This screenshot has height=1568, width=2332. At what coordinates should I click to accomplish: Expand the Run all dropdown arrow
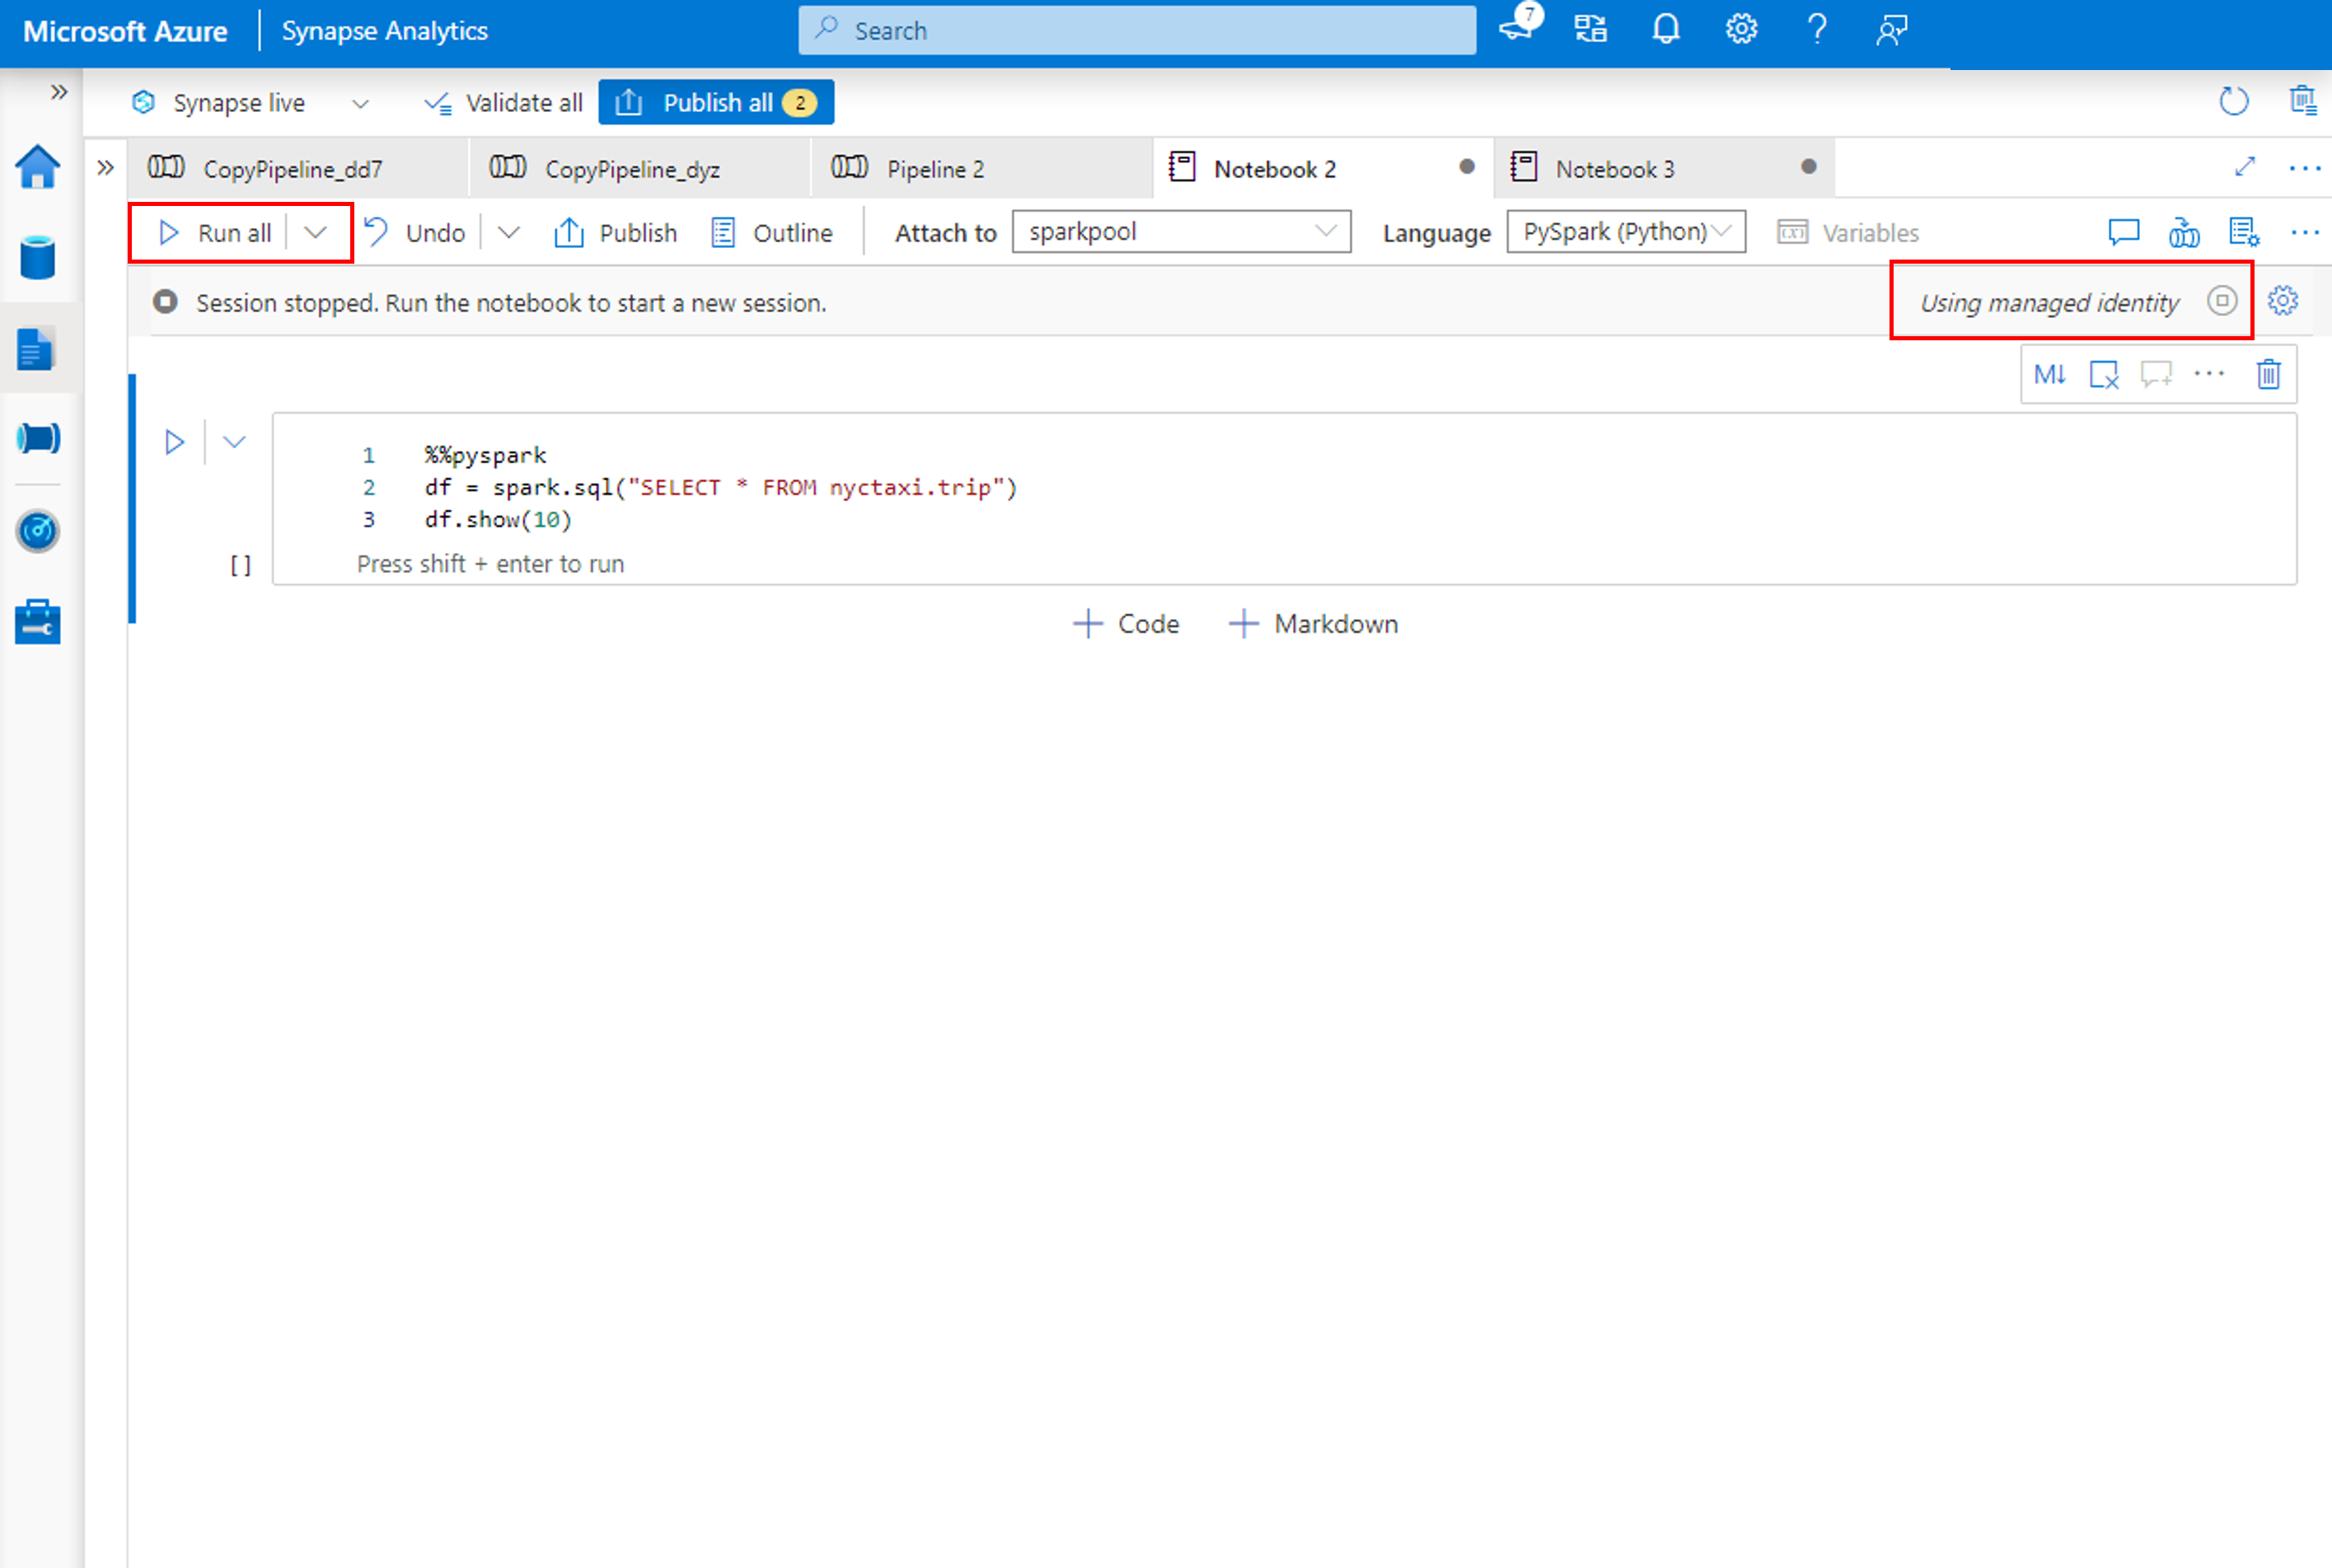coord(315,231)
